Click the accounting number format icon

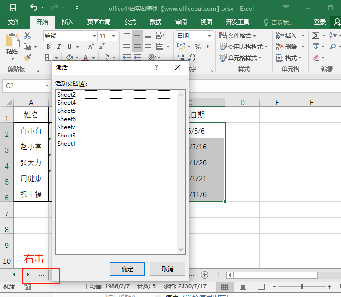point(181,46)
